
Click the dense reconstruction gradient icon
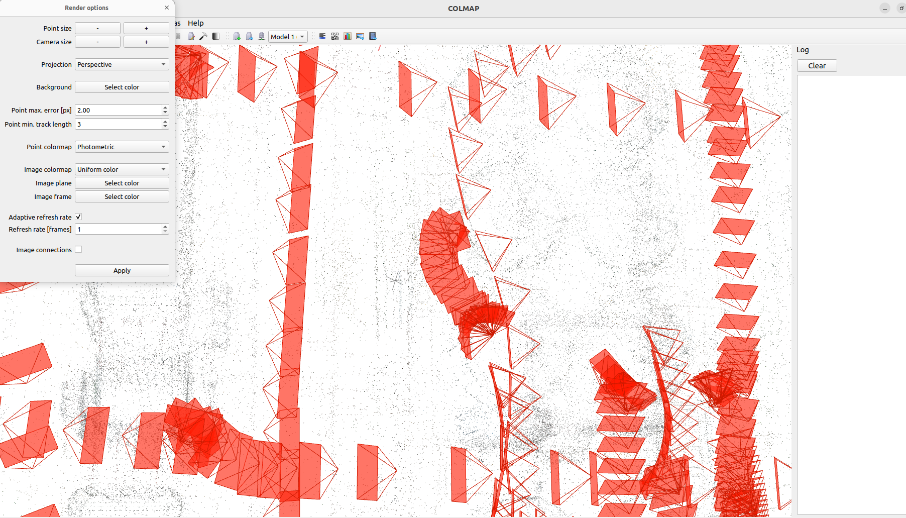[x=216, y=36]
